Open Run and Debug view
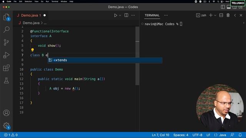This screenshot has height=138, width=246. coord(6,55)
